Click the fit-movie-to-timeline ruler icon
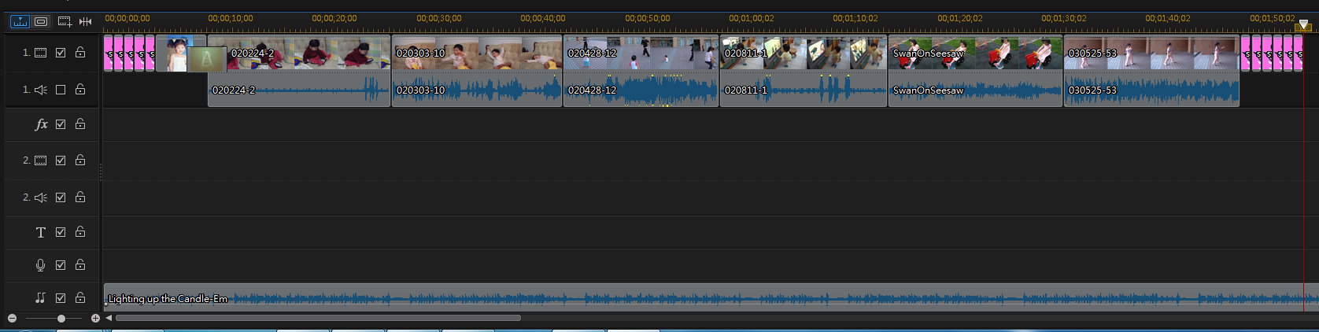Image resolution: width=1319 pixels, height=332 pixels. 85,21
